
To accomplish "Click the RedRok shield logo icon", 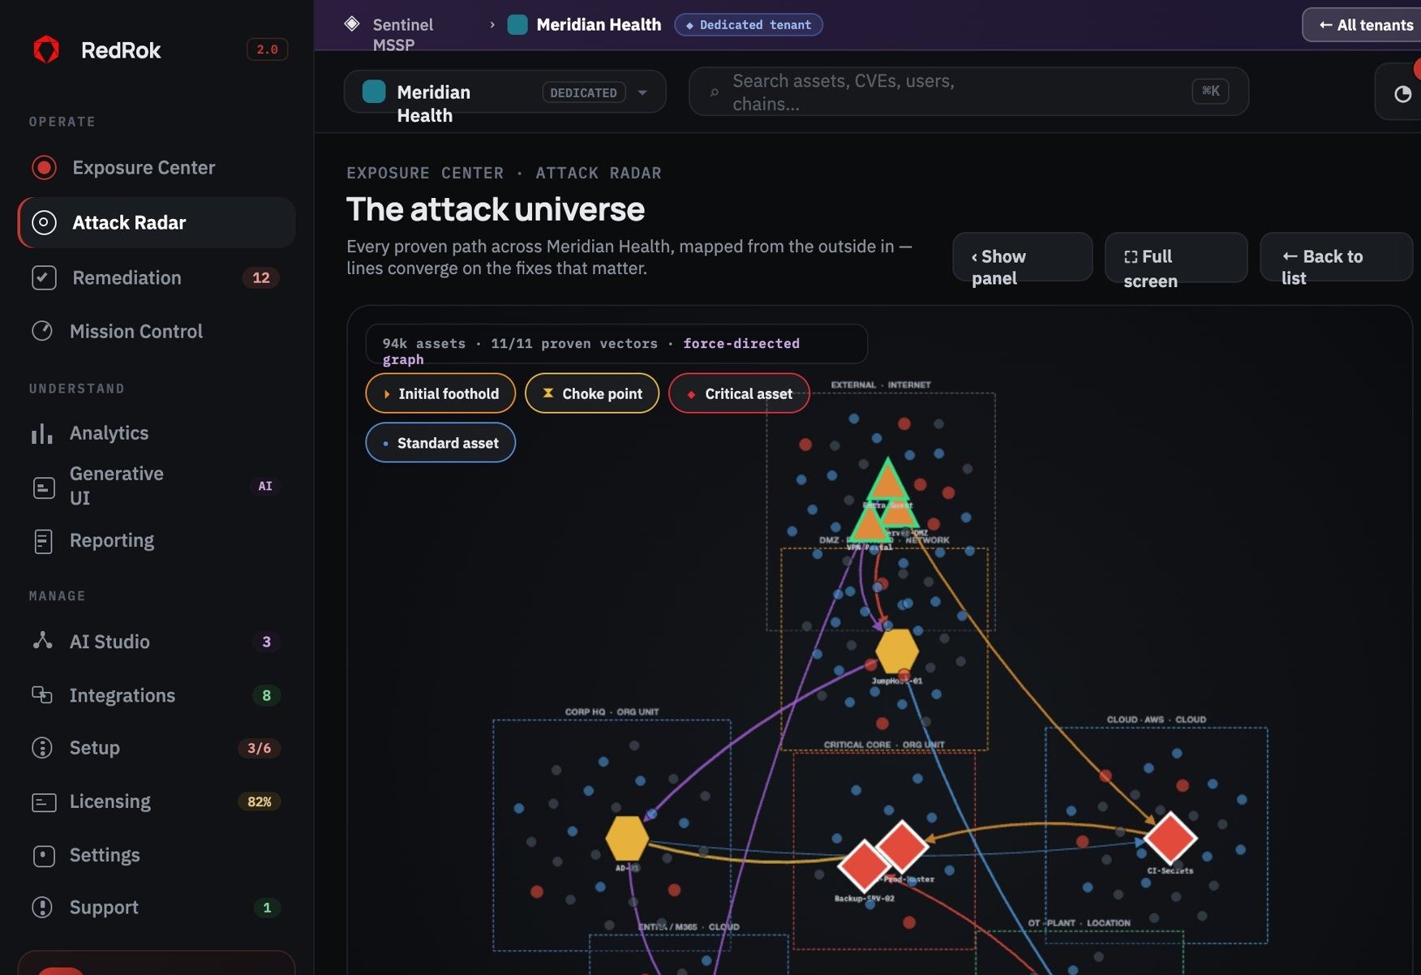I will [46, 49].
